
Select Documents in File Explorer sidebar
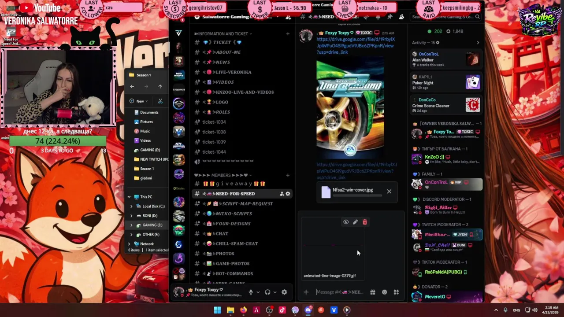click(x=147, y=112)
